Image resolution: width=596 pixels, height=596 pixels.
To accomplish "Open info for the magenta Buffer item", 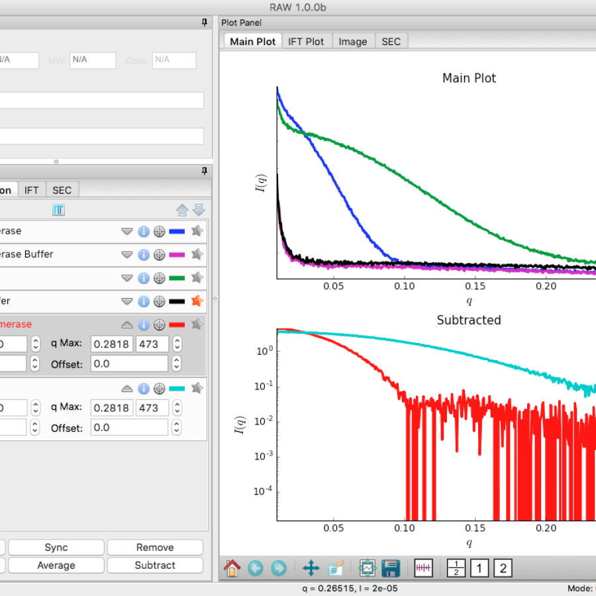I will (143, 255).
